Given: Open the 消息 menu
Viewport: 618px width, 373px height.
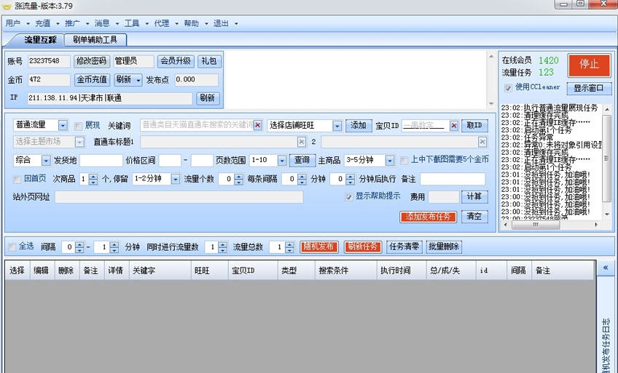Looking at the screenshot, I should click(x=102, y=23).
